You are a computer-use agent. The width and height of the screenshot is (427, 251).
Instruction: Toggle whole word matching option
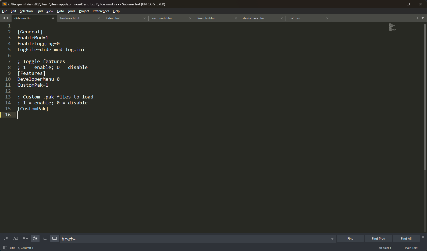[26, 238]
